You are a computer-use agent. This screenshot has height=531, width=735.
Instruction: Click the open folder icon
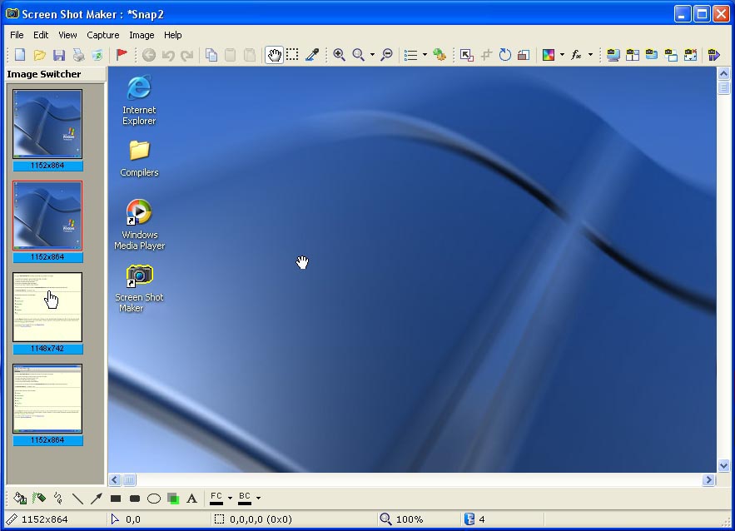tap(40, 55)
